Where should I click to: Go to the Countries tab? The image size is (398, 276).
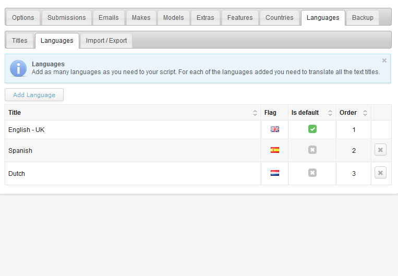tap(280, 18)
